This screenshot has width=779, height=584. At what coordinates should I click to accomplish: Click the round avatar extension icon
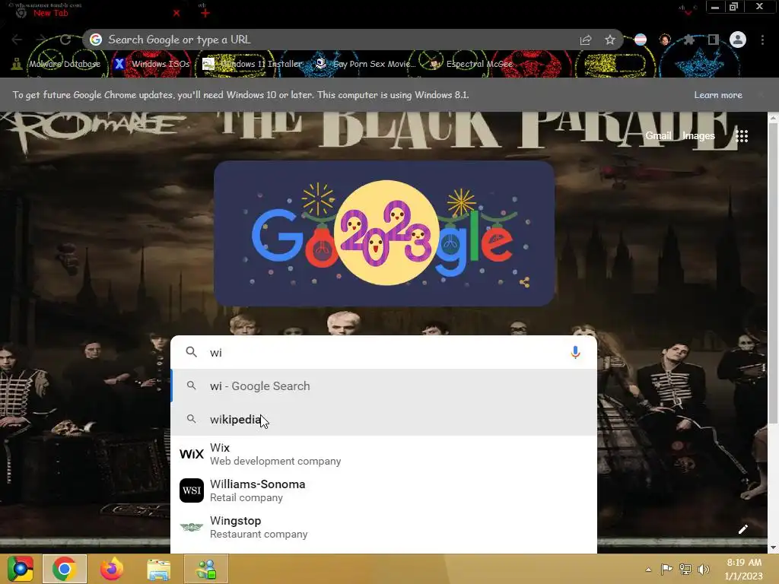coord(665,40)
